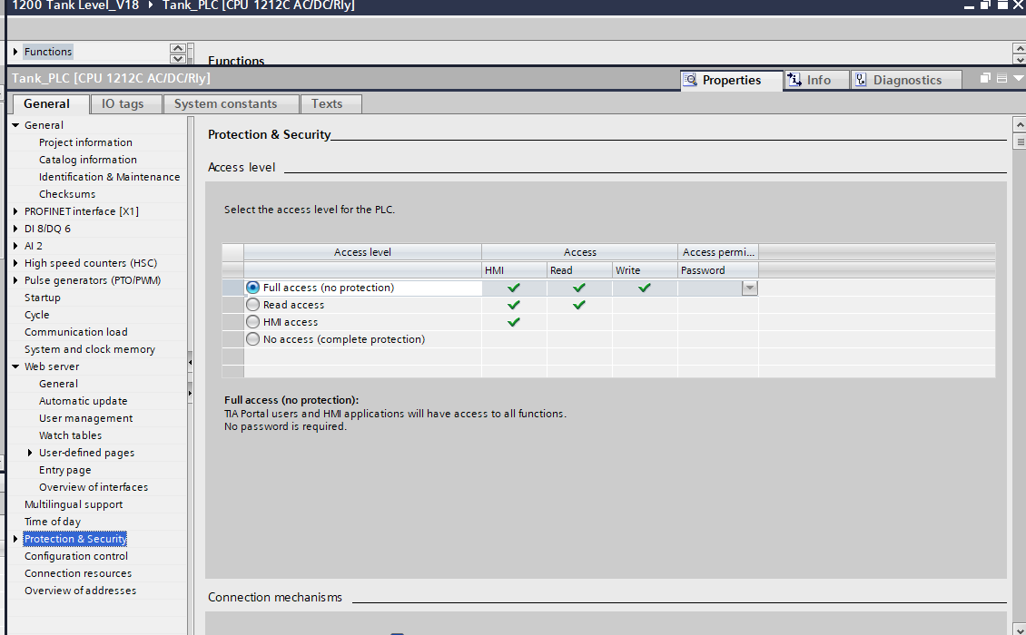
Task: Expand User-defined pages node
Action: click(30, 453)
